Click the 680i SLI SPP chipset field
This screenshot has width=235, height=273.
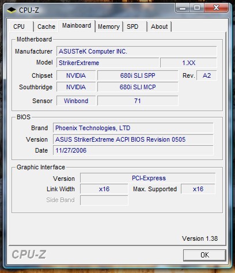tap(138, 75)
